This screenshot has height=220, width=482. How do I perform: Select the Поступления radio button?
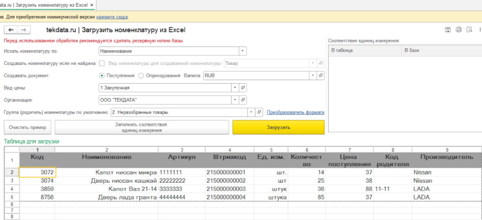(102, 76)
